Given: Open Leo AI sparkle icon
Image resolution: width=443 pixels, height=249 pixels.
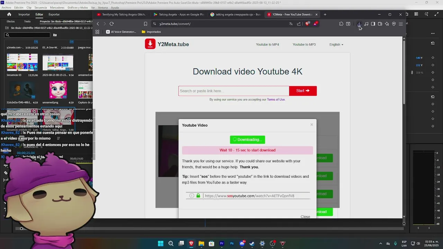Looking at the screenshot, I should coord(387,24).
